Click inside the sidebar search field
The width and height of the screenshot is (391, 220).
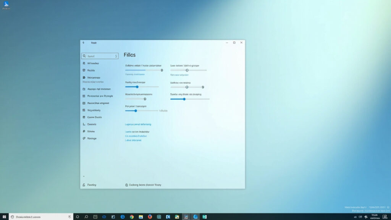[99, 56]
